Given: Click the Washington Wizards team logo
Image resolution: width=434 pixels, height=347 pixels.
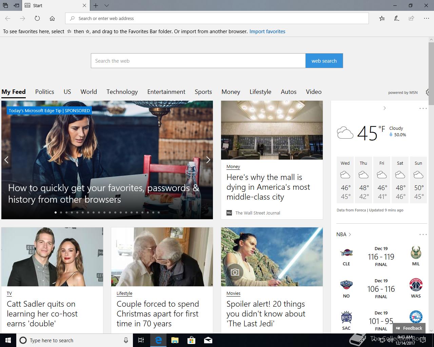Looking at the screenshot, I should [416, 285].
